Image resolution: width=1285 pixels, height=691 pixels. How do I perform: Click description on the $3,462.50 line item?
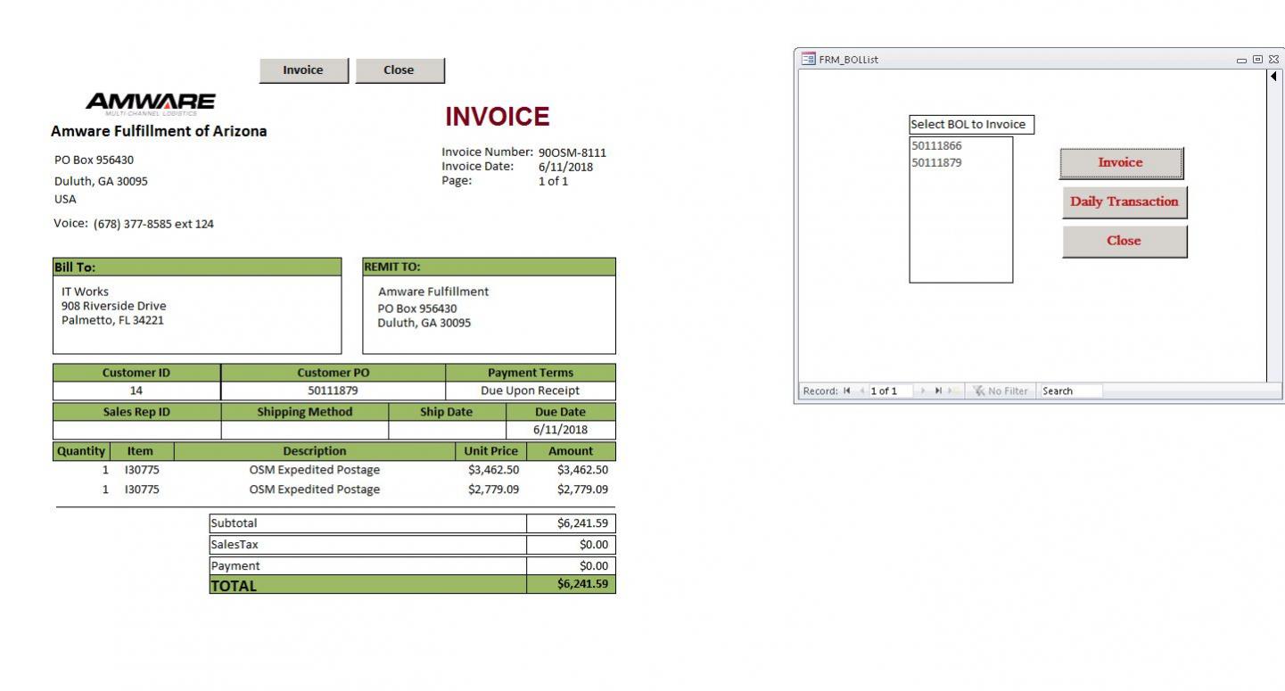pyautogui.click(x=314, y=470)
